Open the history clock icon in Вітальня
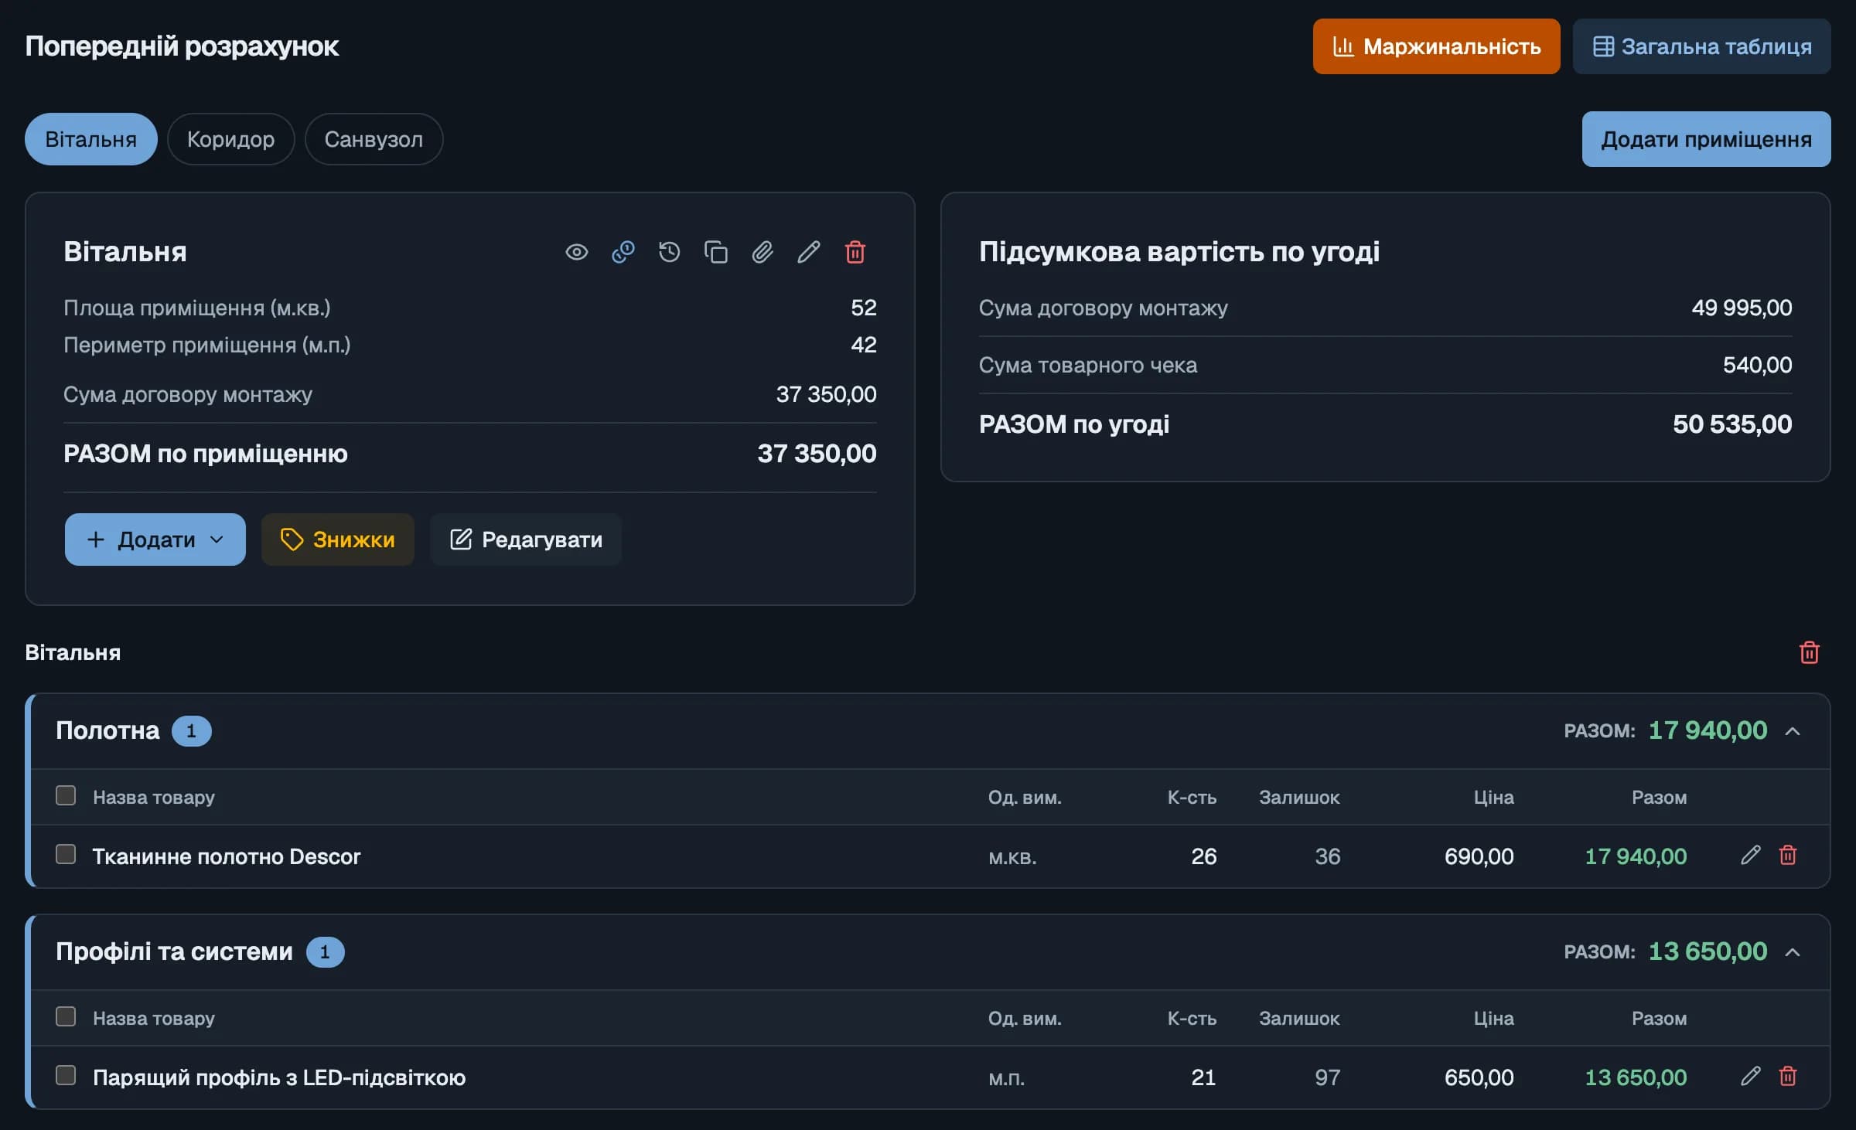The width and height of the screenshot is (1856, 1130). [x=669, y=252]
